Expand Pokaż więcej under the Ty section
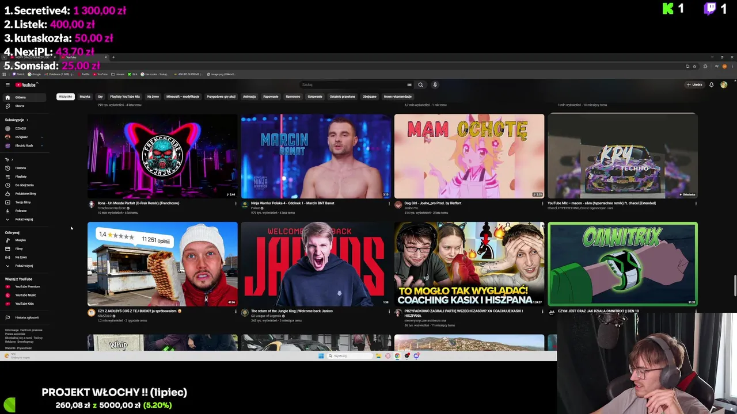Image resolution: width=737 pixels, height=414 pixels. [x=25, y=219]
